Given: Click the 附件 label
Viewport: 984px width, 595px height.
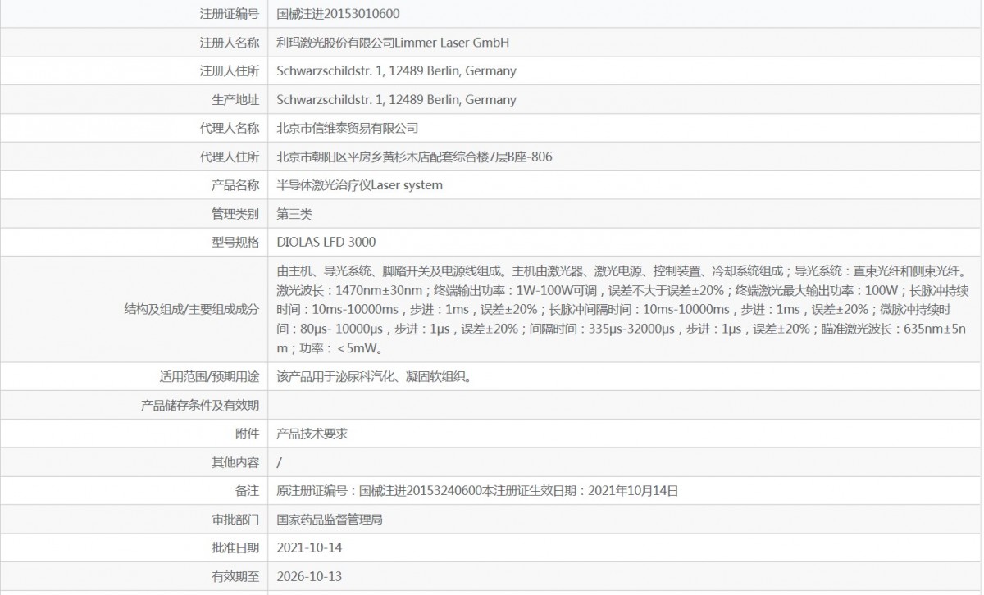Looking at the screenshot, I should tap(248, 434).
